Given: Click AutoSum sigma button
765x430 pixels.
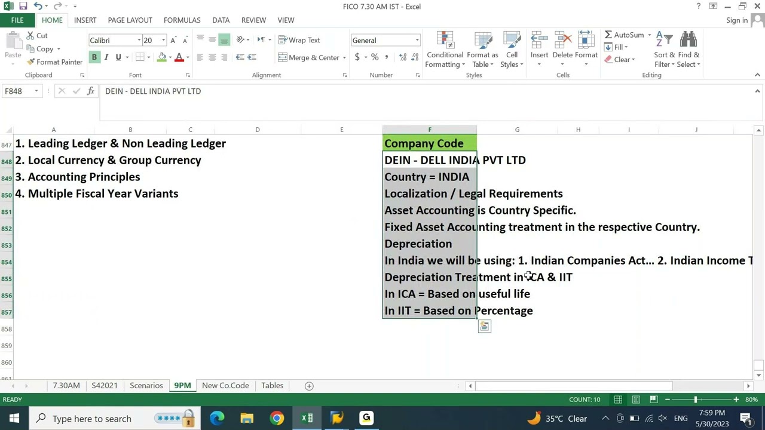Looking at the screenshot, I should click(x=623, y=35).
